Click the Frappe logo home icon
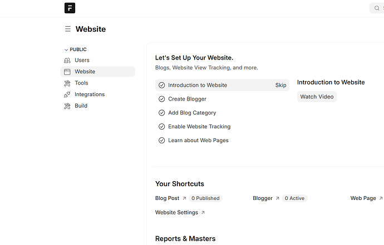This screenshot has width=384, height=245. click(70, 8)
